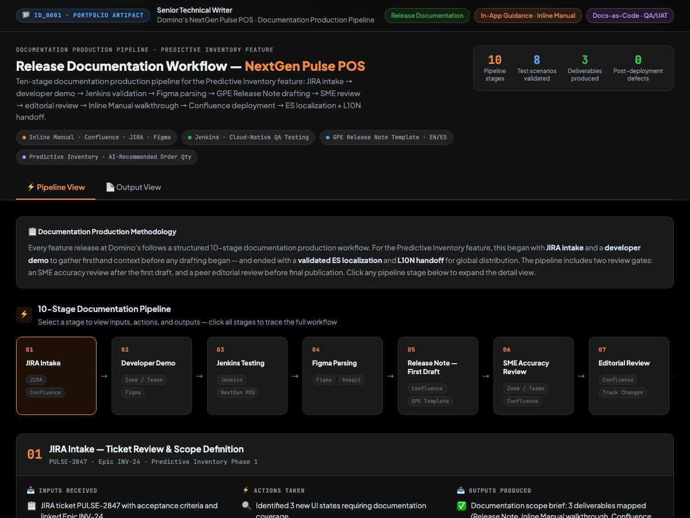The height and width of the screenshot is (518, 690).
Task: Click the Release Documentation Workflow heading
Action: [190, 66]
